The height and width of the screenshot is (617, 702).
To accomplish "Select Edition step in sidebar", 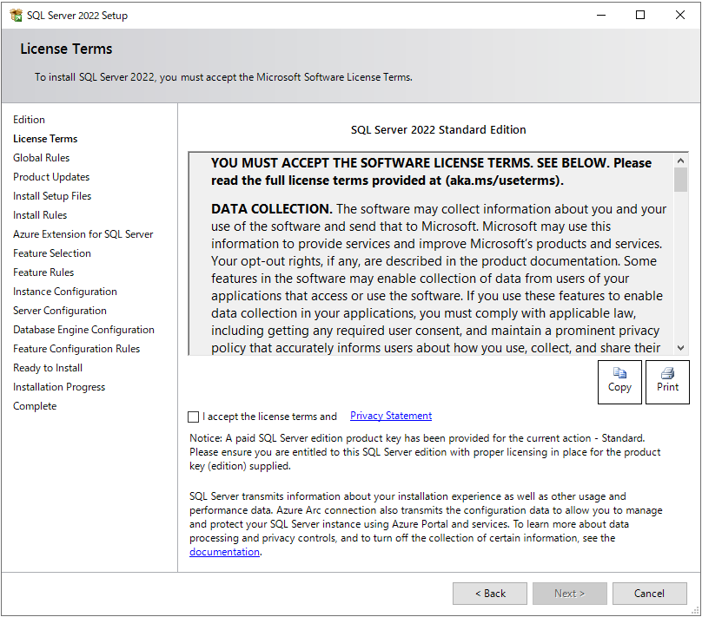I will tap(29, 120).
